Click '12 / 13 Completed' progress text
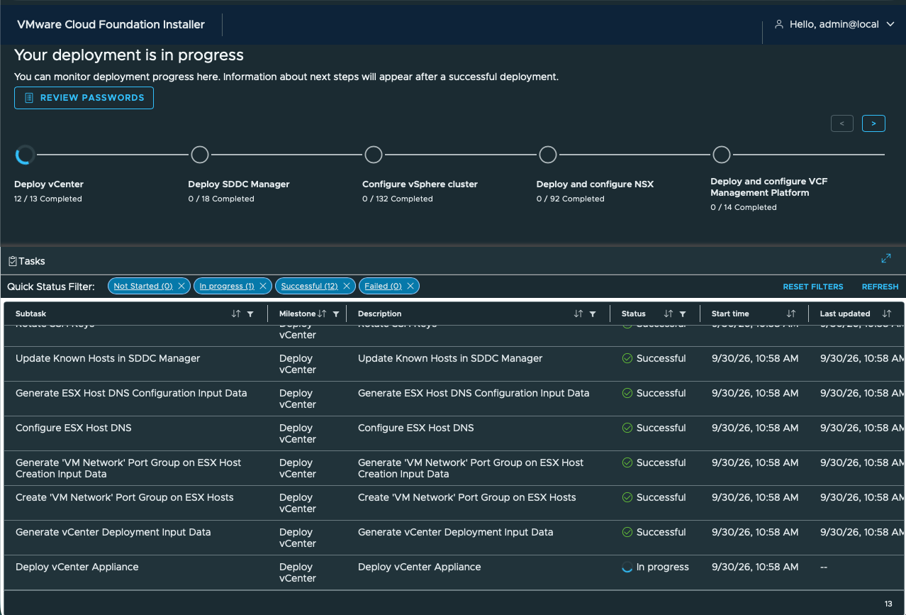The width and height of the screenshot is (906, 615). [48, 199]
